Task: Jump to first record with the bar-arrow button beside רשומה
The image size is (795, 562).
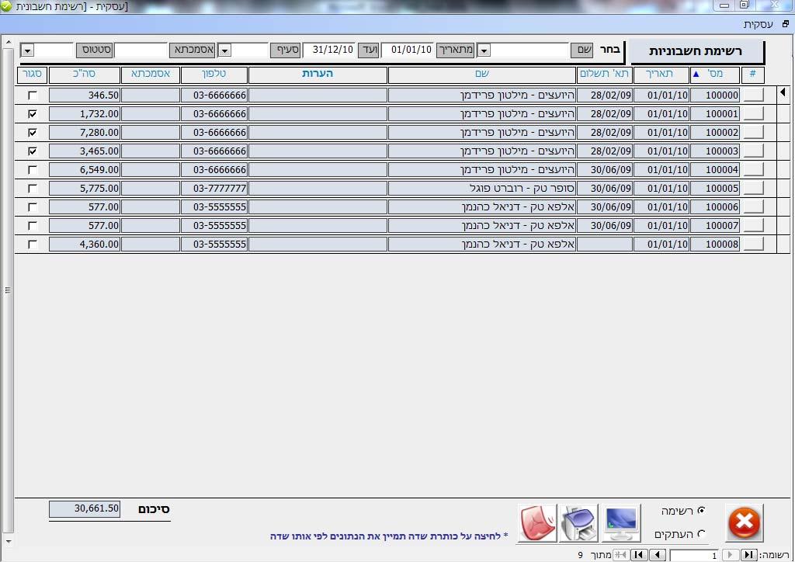Action: [749, 555]
